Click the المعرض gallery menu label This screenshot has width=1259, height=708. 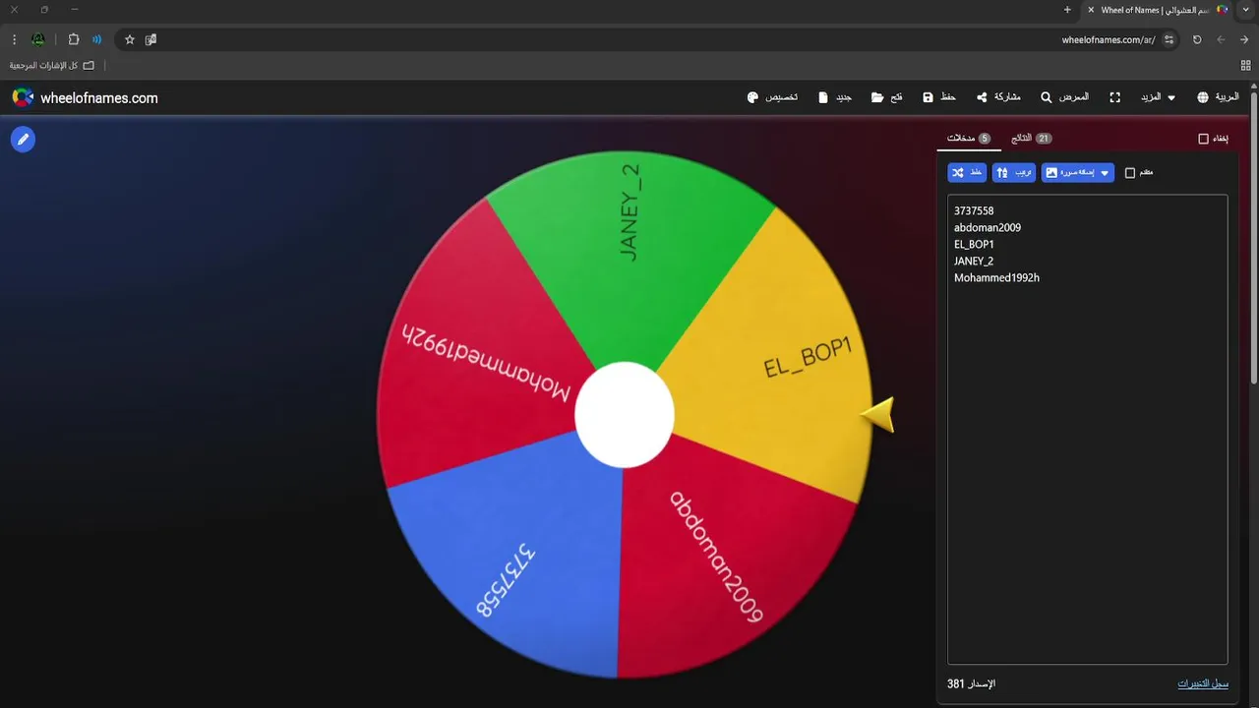click(x=1073, y=97)
